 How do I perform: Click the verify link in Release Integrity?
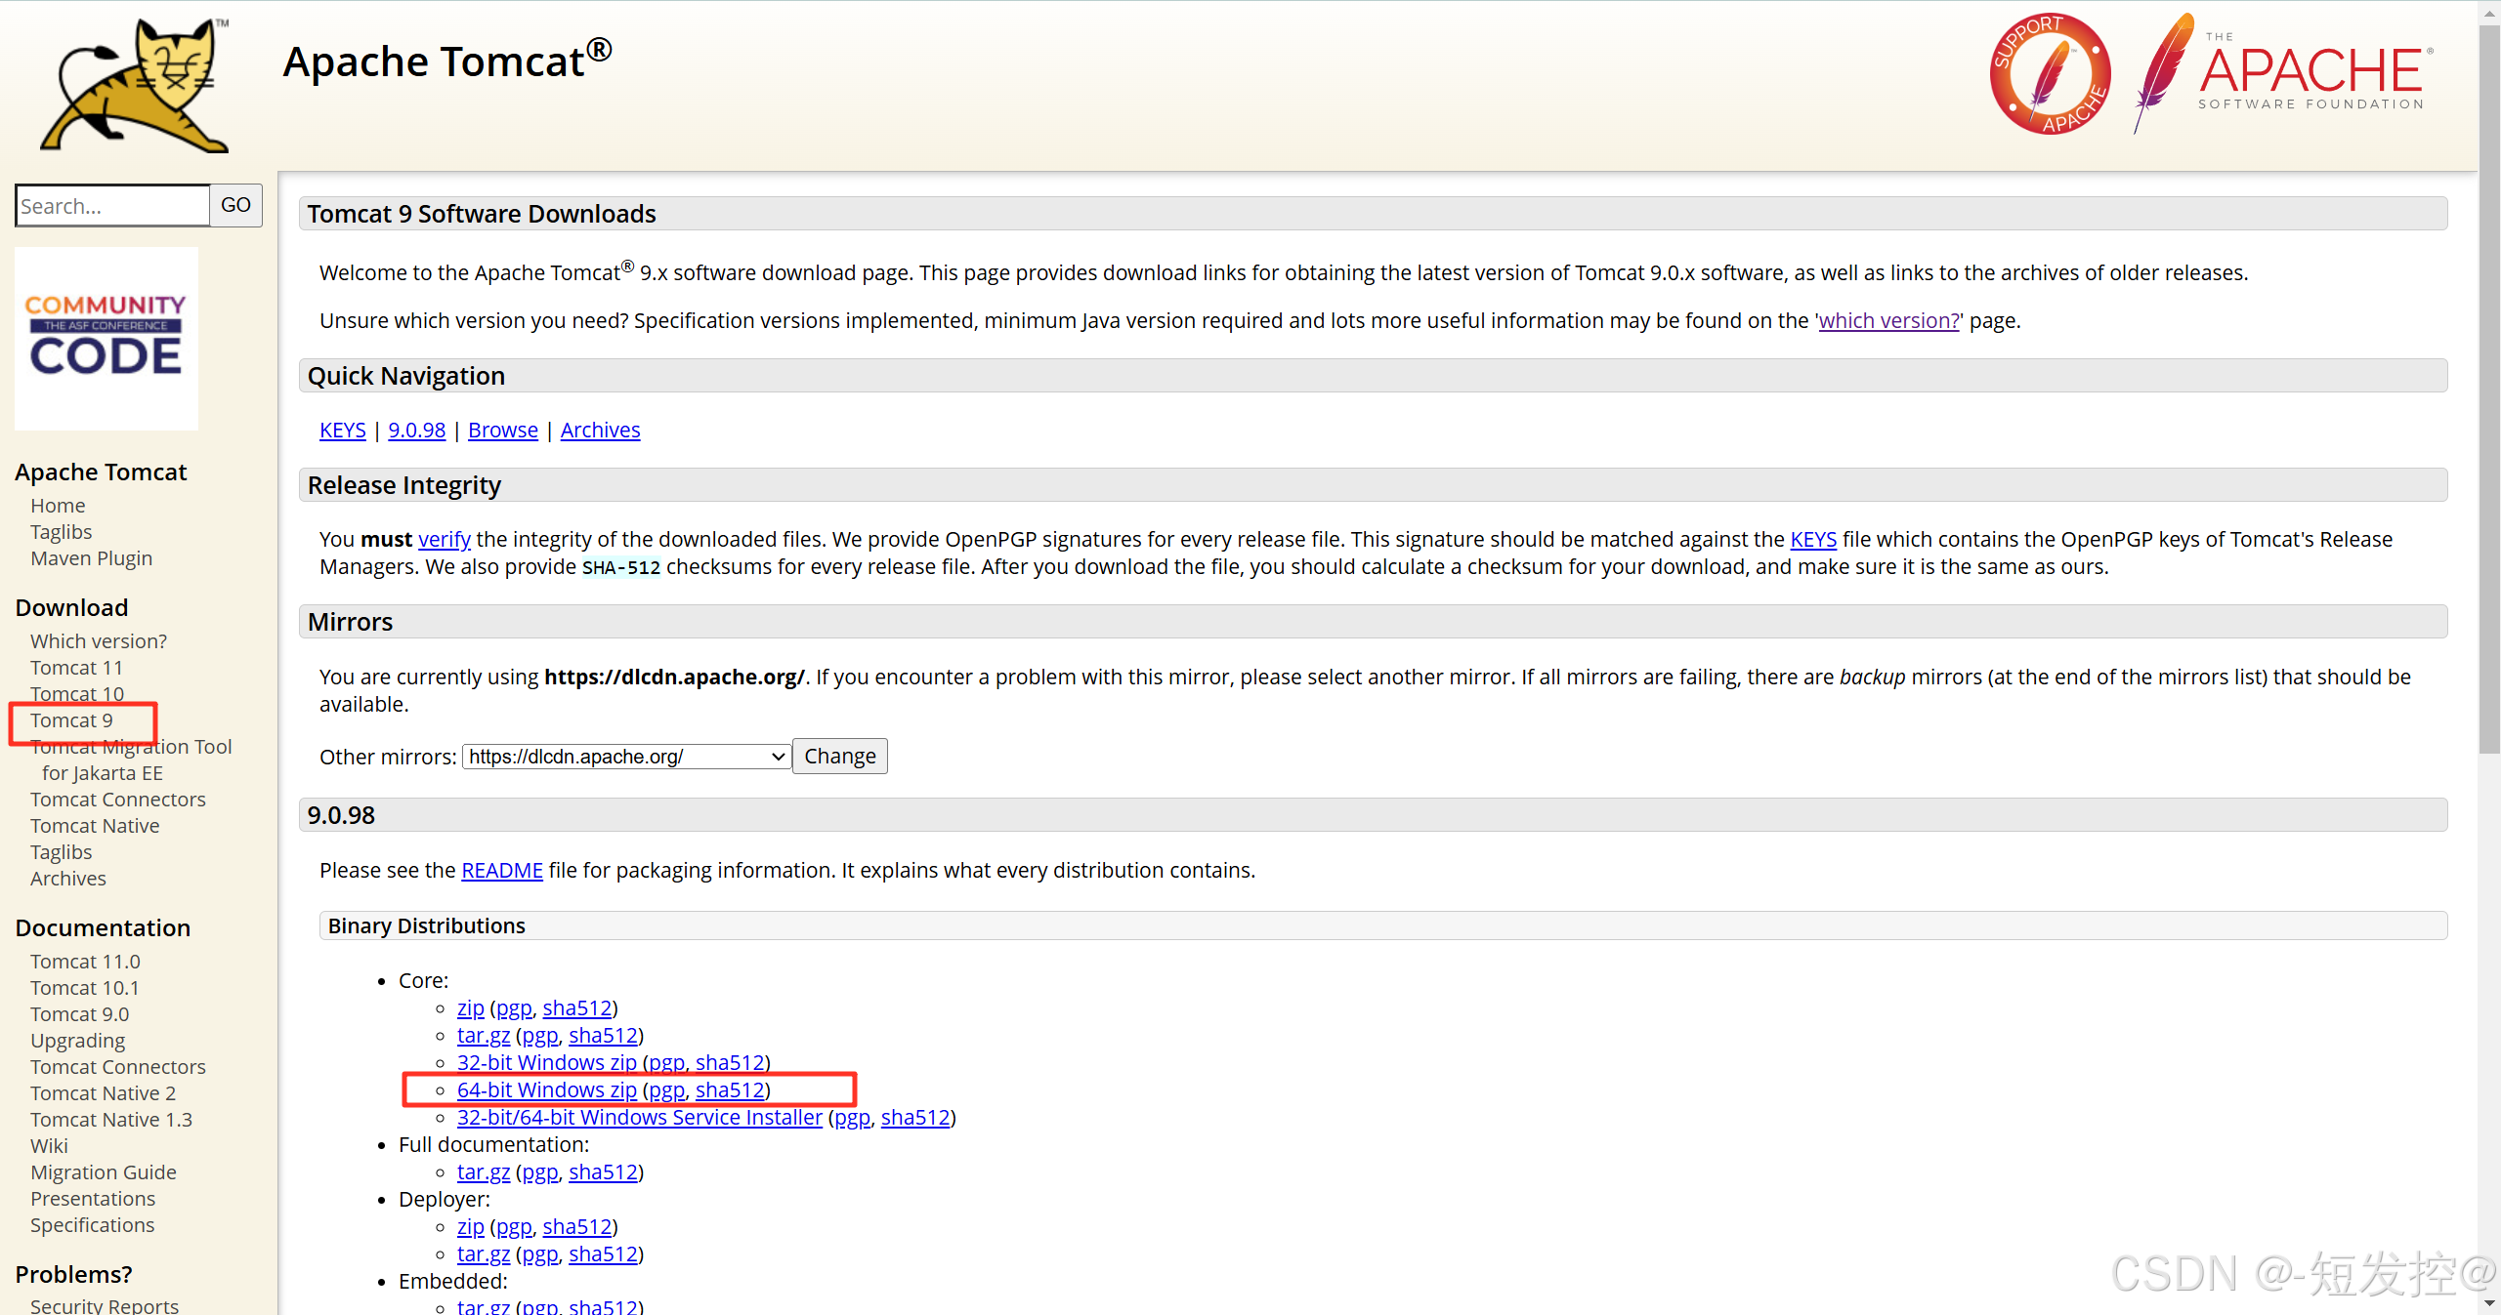(x=444, y=538)
